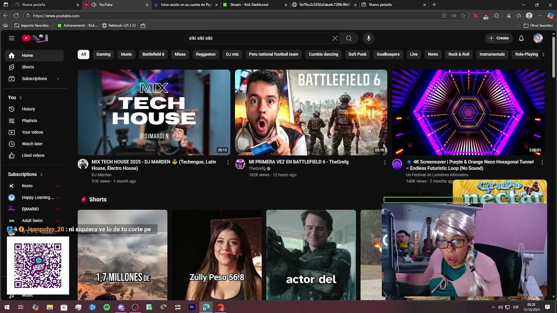The image size is (557, 313).
Task: Select the Peru national football team chip
Action: [274, 54]
